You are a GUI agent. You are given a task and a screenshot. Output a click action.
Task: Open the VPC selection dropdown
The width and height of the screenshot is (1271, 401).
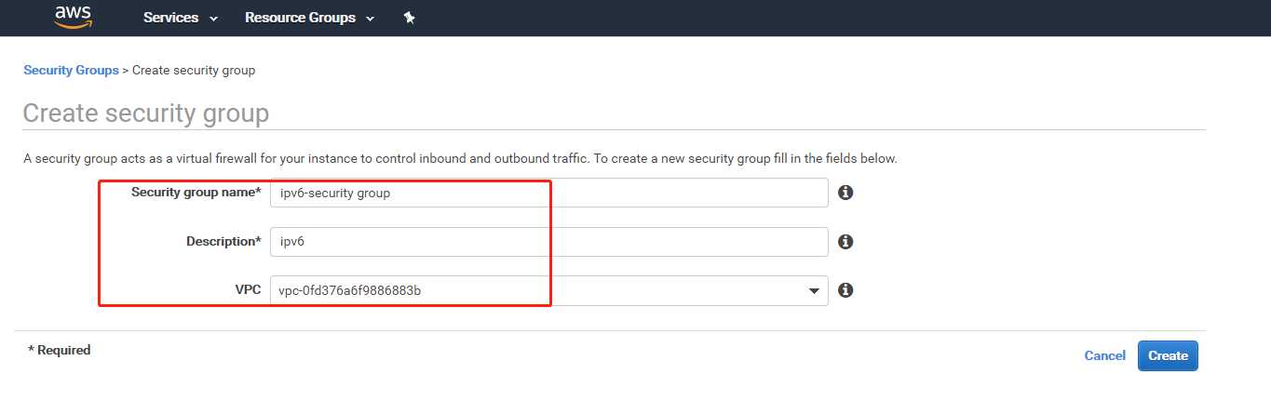coord(548,290)
